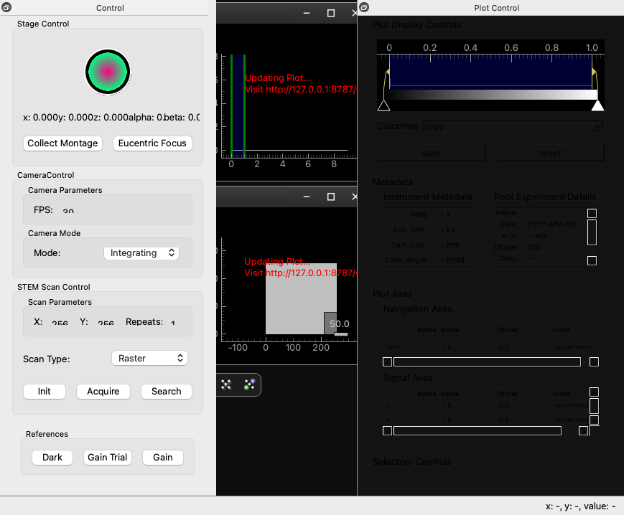Click the Plot Control panel float icon
This screenshot has width=624, height=515.
[364, 8]
